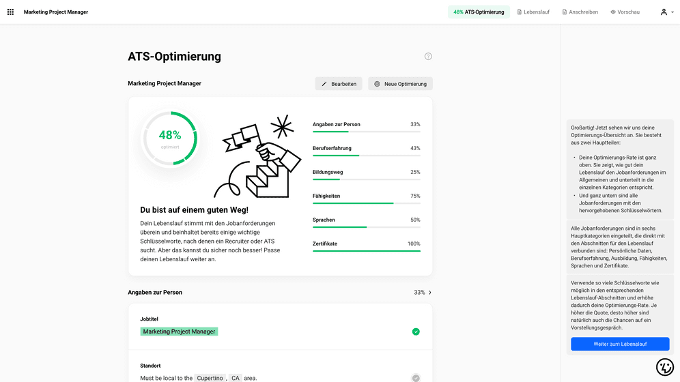Viewport: 680px width, 382px height.
Task: Open the Anschreiben tab
Action: point(580,12)
